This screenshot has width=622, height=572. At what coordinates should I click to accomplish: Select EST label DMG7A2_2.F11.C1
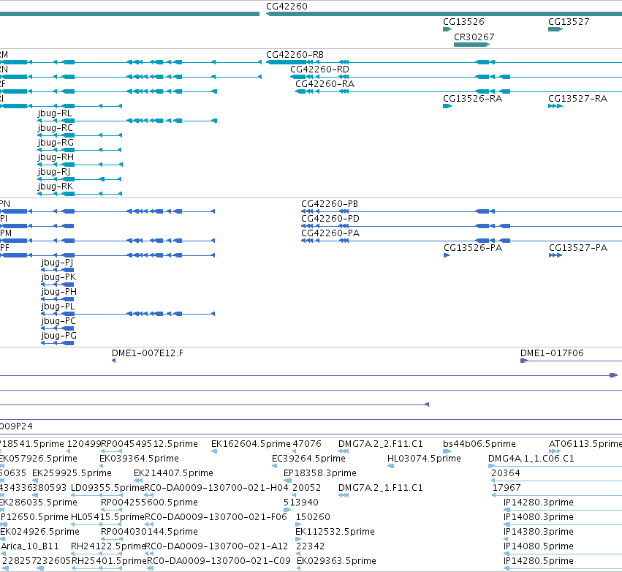pyautogui.click(x=380, y=444)
